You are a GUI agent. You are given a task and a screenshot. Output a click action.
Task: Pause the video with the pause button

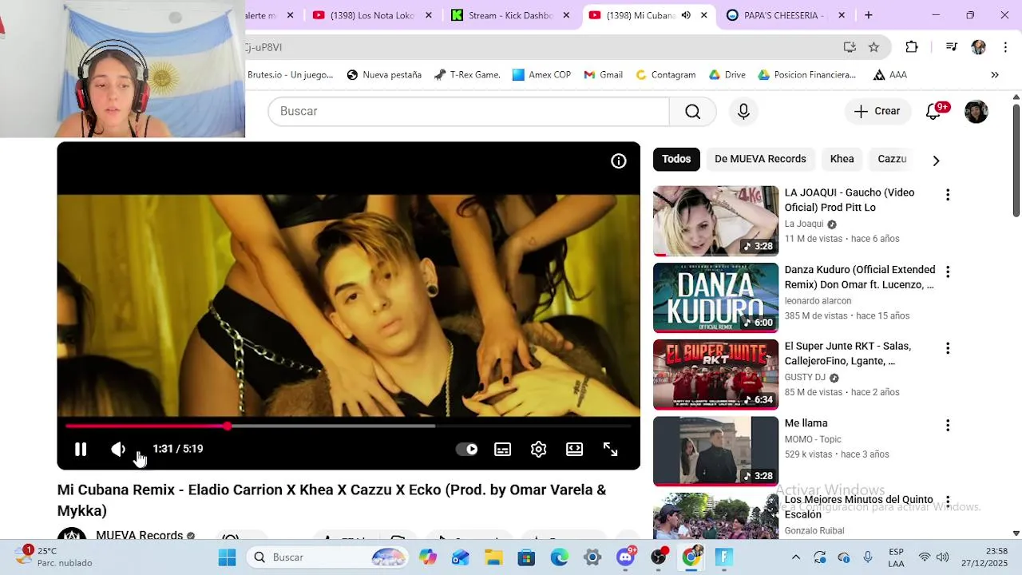[81, 449]
